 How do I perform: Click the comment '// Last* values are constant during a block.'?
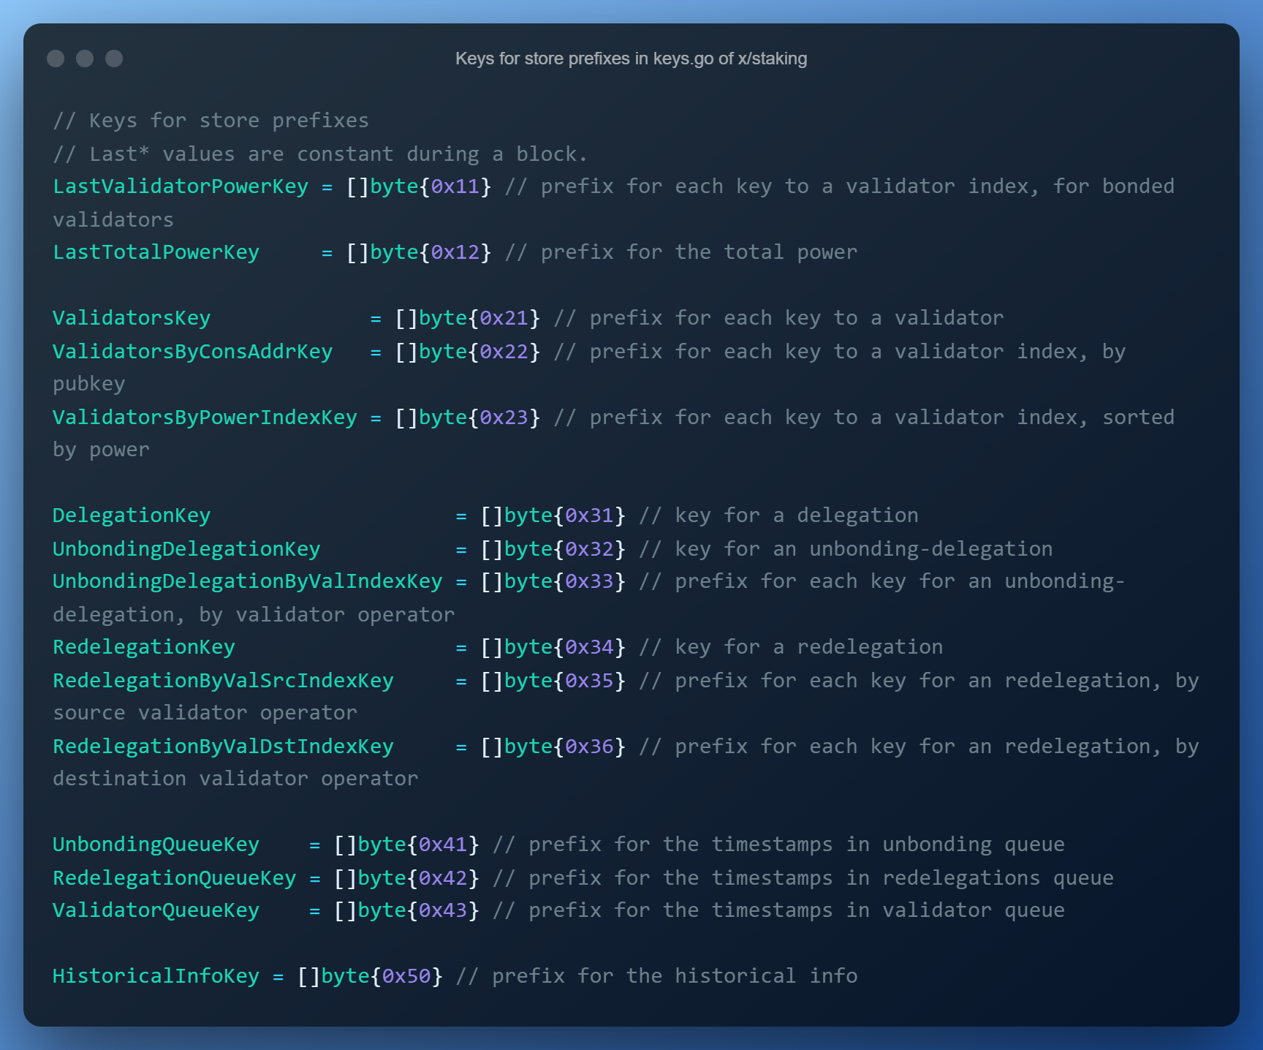point(320,154)
